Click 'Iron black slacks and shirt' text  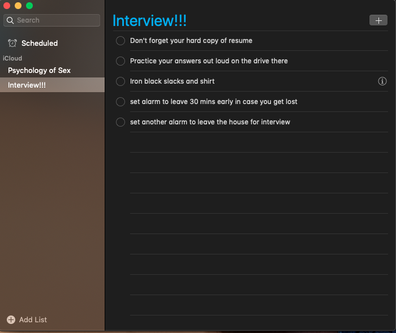click(x=172, y=81)
